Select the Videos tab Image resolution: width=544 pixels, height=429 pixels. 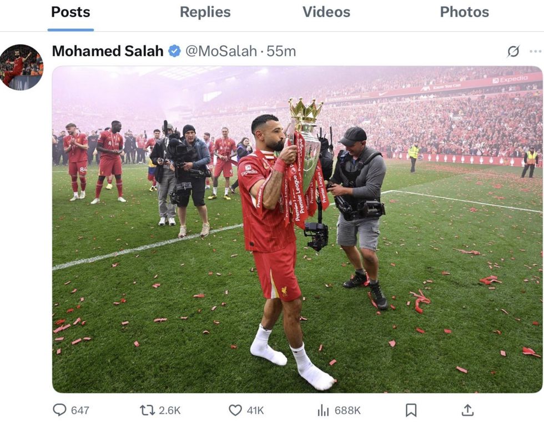(x=326, y=12)
